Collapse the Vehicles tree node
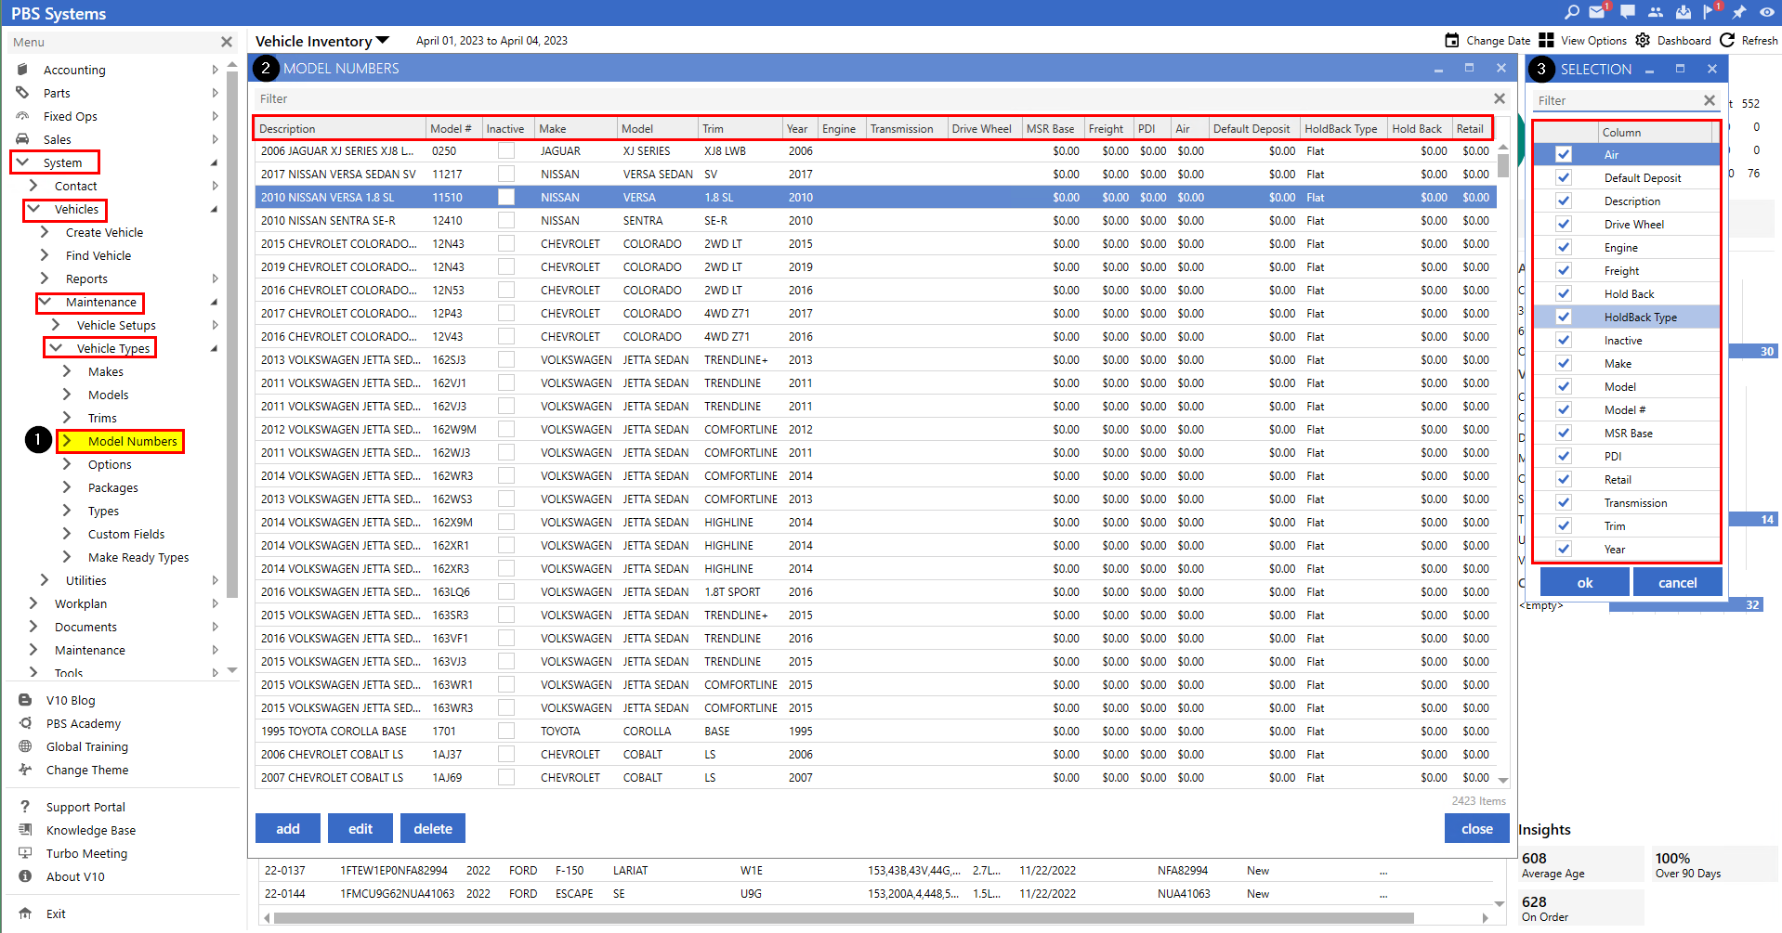The height and width of the screenshot is (933, 1782). click(34, 209)
